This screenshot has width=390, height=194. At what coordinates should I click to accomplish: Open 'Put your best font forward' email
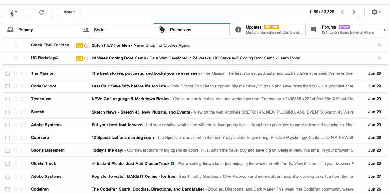click(x=195, y=125)
